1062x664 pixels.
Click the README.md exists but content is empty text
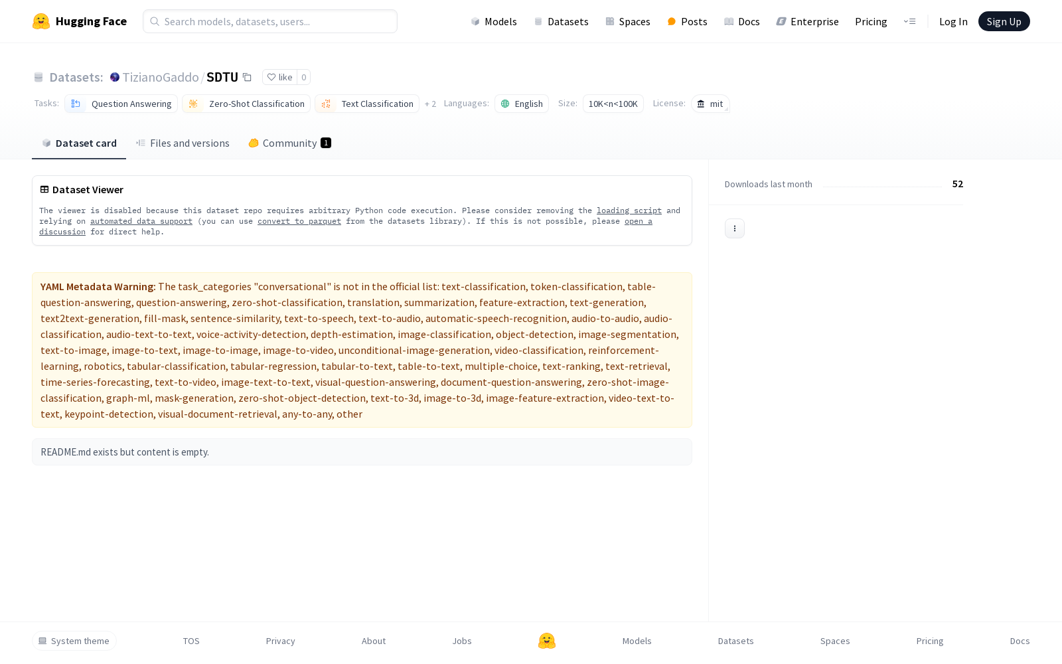tap(125, 452)
